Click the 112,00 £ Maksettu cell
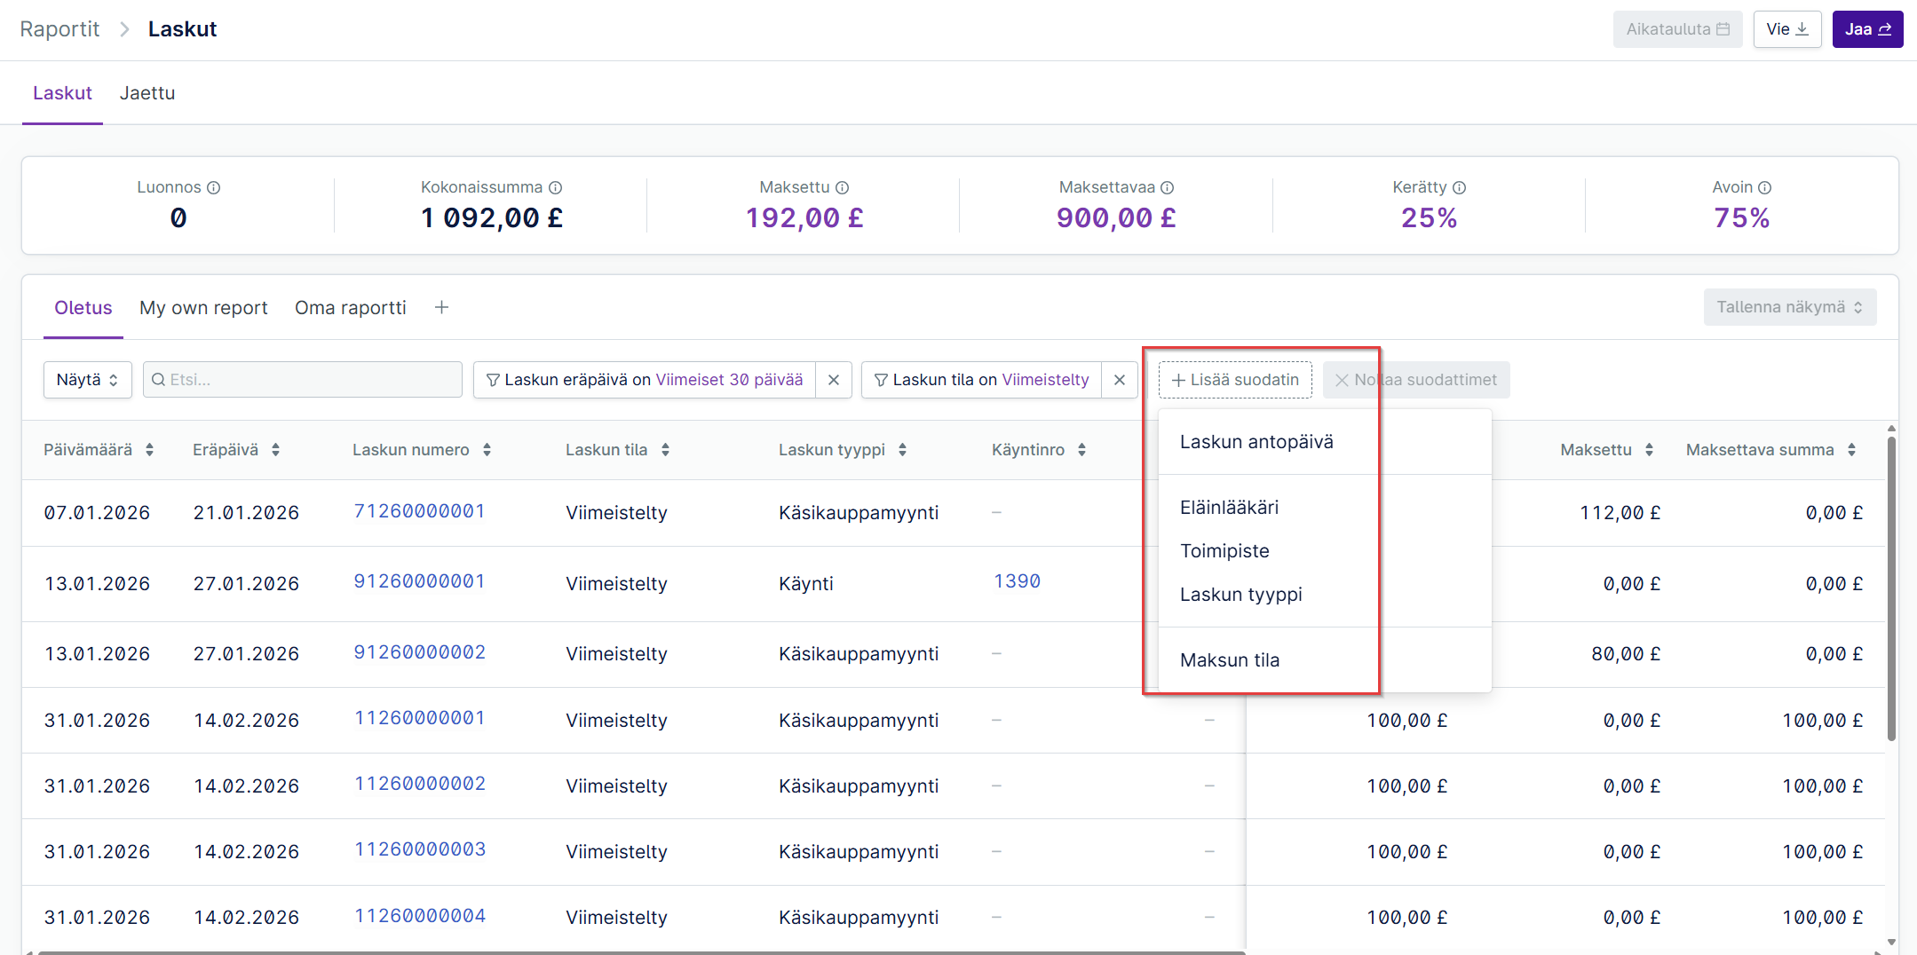The image size is (1917, 955). 1620,513
